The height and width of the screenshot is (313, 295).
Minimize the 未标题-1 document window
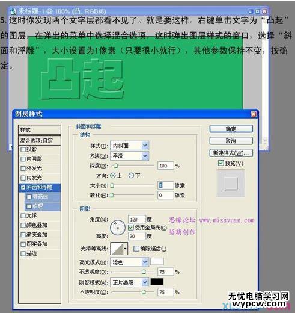tap(251, 11)
